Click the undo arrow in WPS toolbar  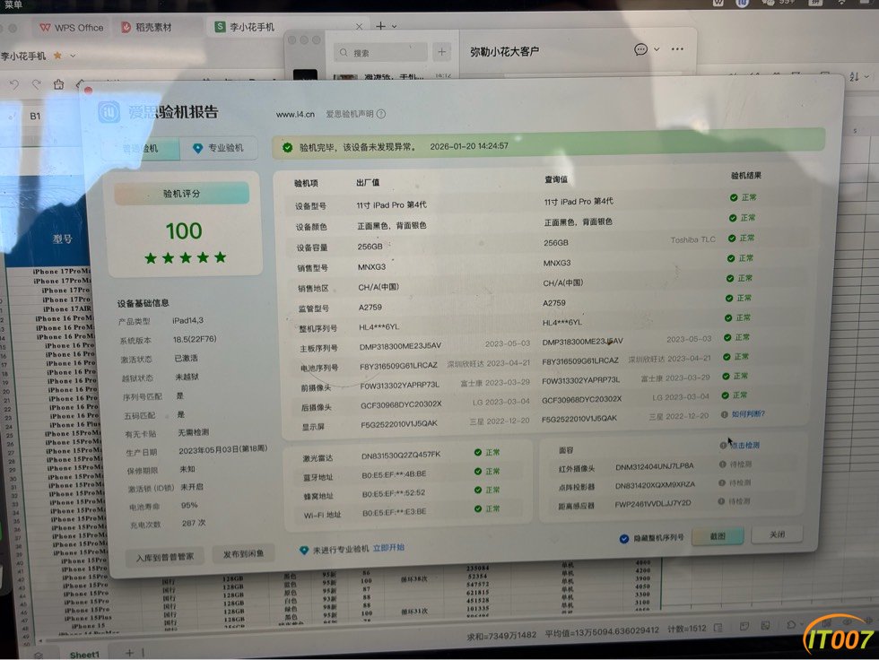coord(14,84)
